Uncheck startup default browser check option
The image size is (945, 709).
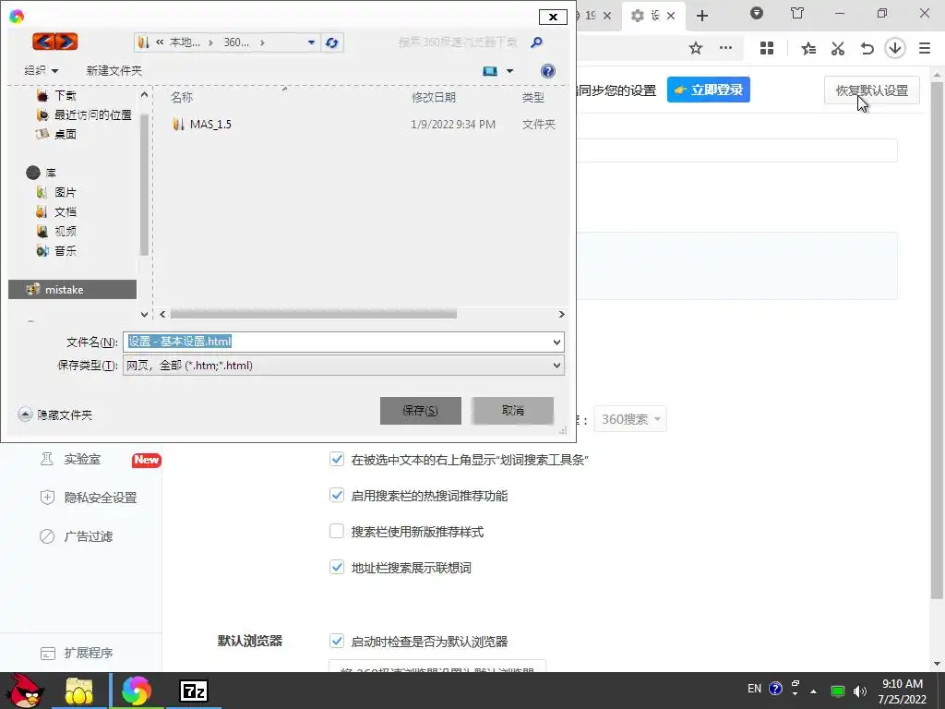coord(337,641)
